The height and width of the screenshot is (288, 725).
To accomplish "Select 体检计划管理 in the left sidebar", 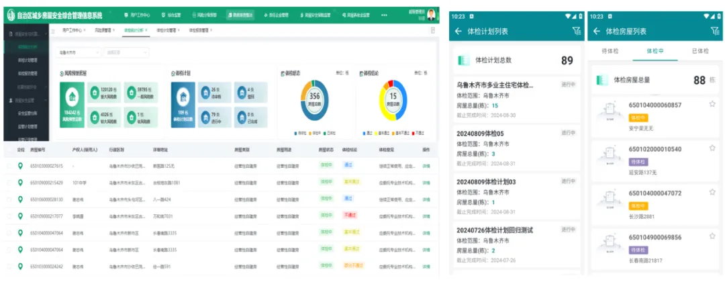I will point(28,60).
